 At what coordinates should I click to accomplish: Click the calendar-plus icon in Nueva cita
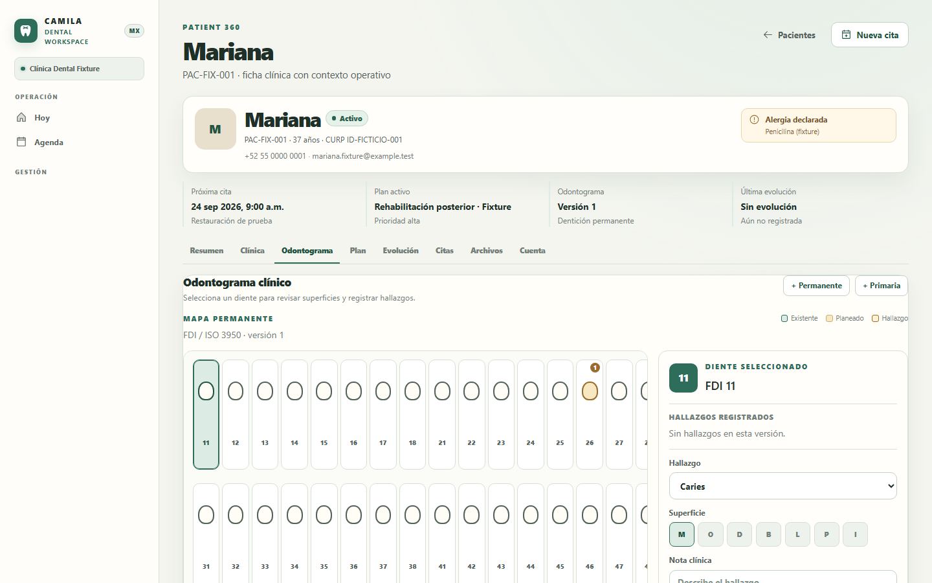846,35
